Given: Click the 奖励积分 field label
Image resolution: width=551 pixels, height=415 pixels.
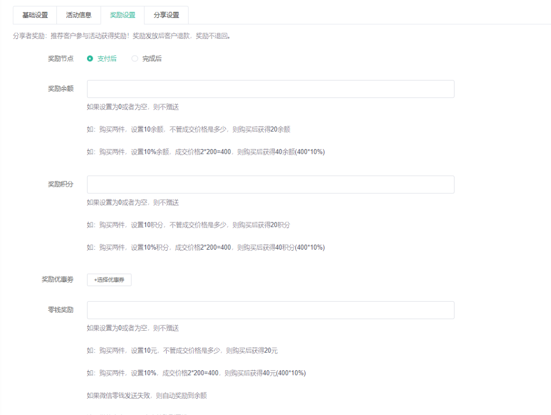Looking at the screenshot, I should (x=61, y=184).
